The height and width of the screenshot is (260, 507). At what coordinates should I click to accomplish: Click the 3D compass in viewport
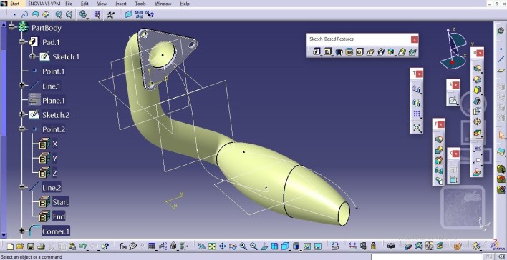[454, 49]
